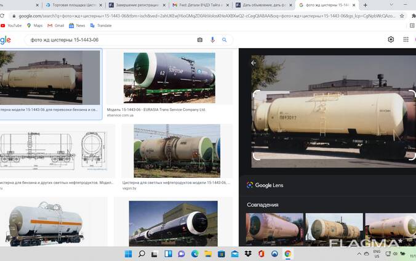Open Chrome's side panel icon
The width and height of the screenshot is (416, 261).
click(412, 25)
